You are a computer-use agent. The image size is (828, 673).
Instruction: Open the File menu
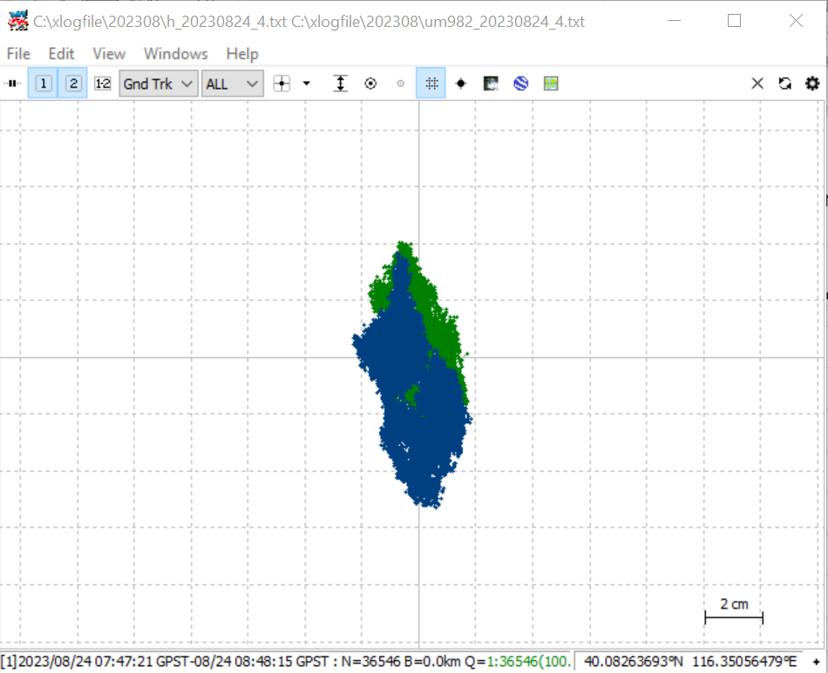coord(18,54)
